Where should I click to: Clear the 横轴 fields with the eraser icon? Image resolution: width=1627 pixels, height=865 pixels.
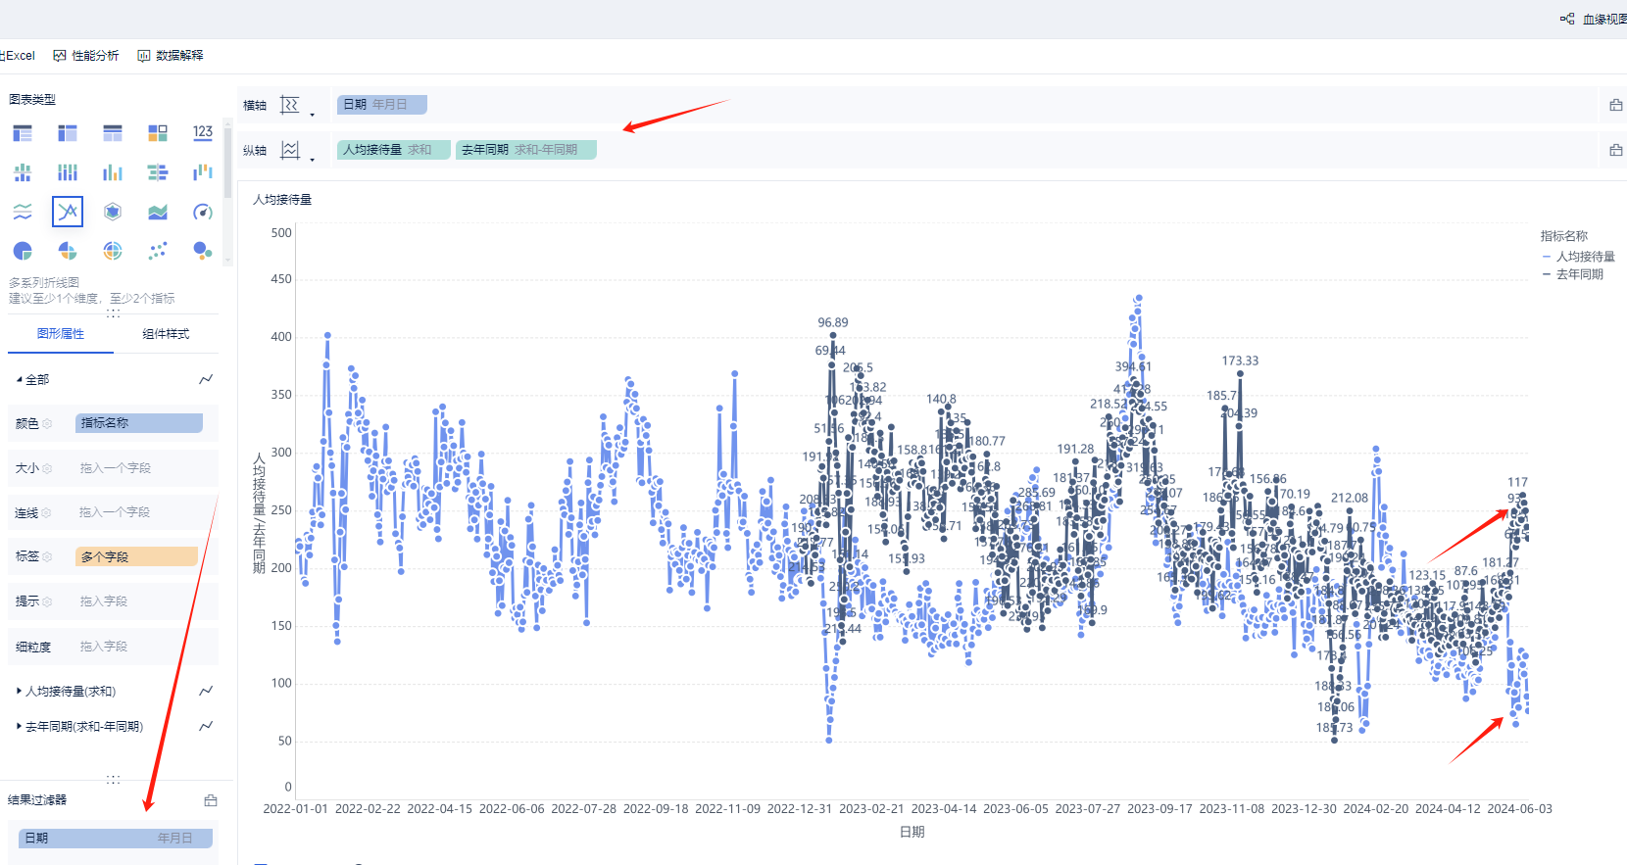1615,105
